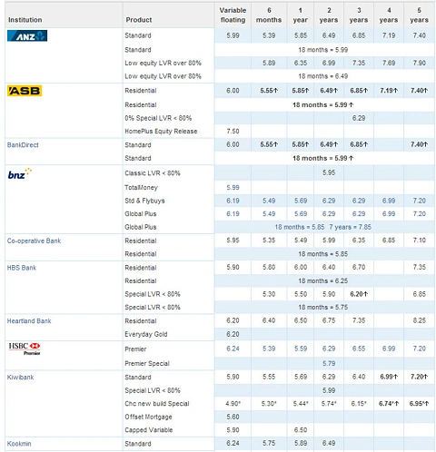This screenshot has height=452, width=436.
Task: Click the Institution column header
Action: click(x=25, y=20)
